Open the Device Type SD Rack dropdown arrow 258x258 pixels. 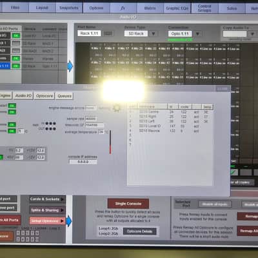click(x=154, y=34)
